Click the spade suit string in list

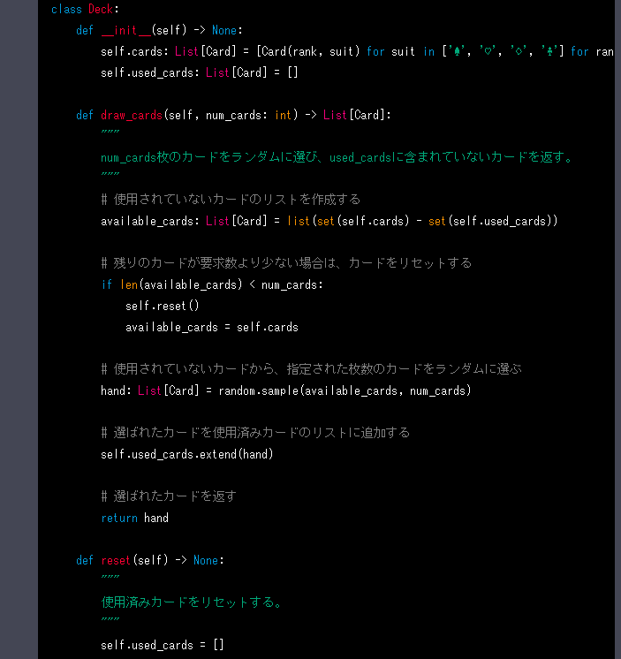coord(457,51)
